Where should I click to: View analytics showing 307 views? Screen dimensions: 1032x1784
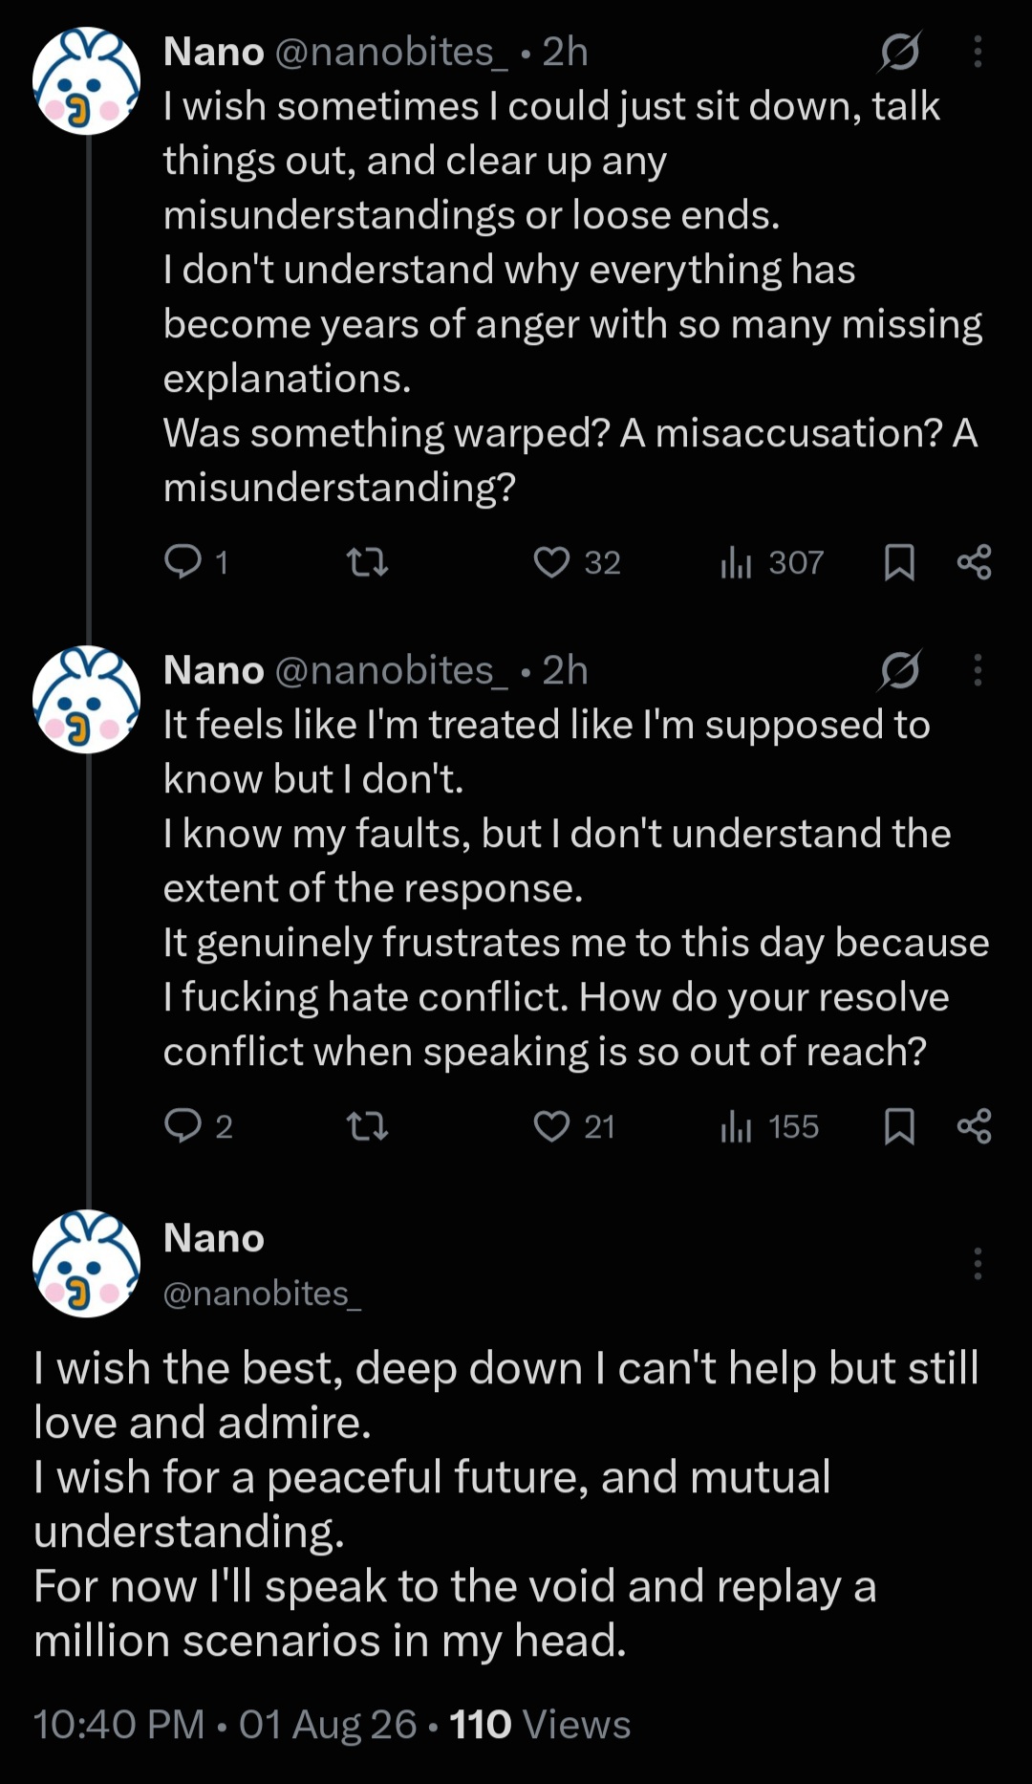point(771,562)
